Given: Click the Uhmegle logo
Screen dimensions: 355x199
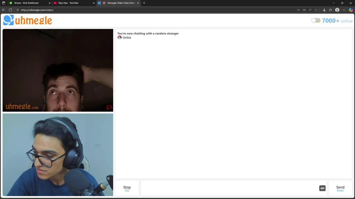Looking at the screenshot, I should [x=27, y=20].
